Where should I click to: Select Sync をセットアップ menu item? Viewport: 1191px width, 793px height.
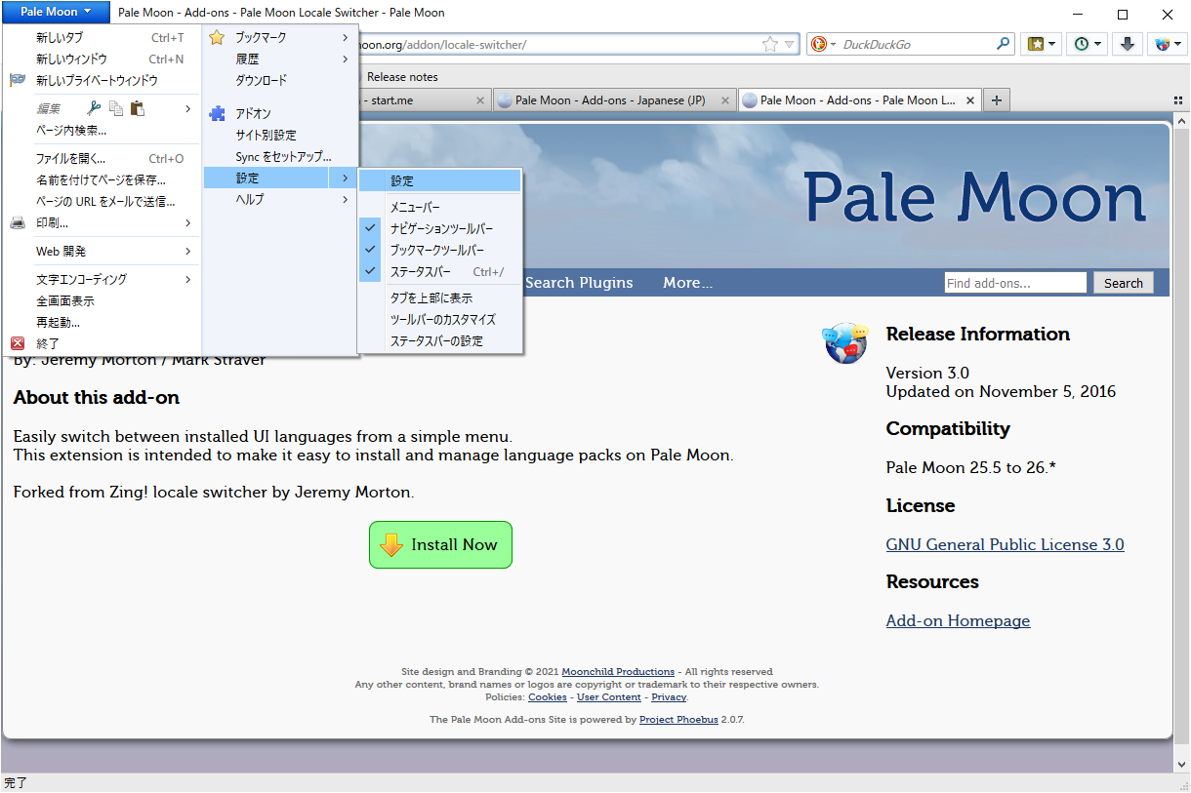[x=279, y=157]
